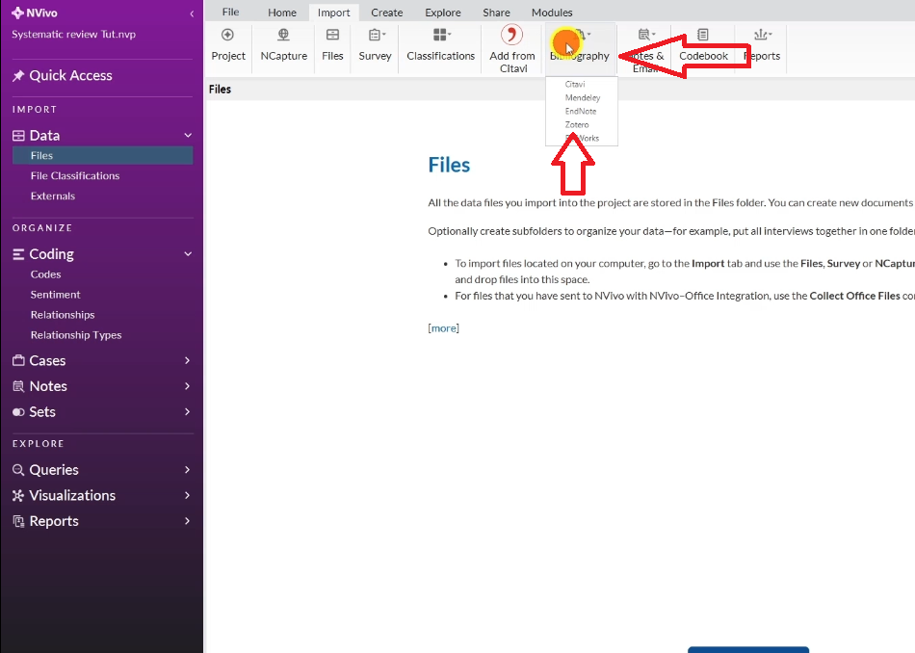
Task: Open the NCapture import tool
Action: click(283, 35)
